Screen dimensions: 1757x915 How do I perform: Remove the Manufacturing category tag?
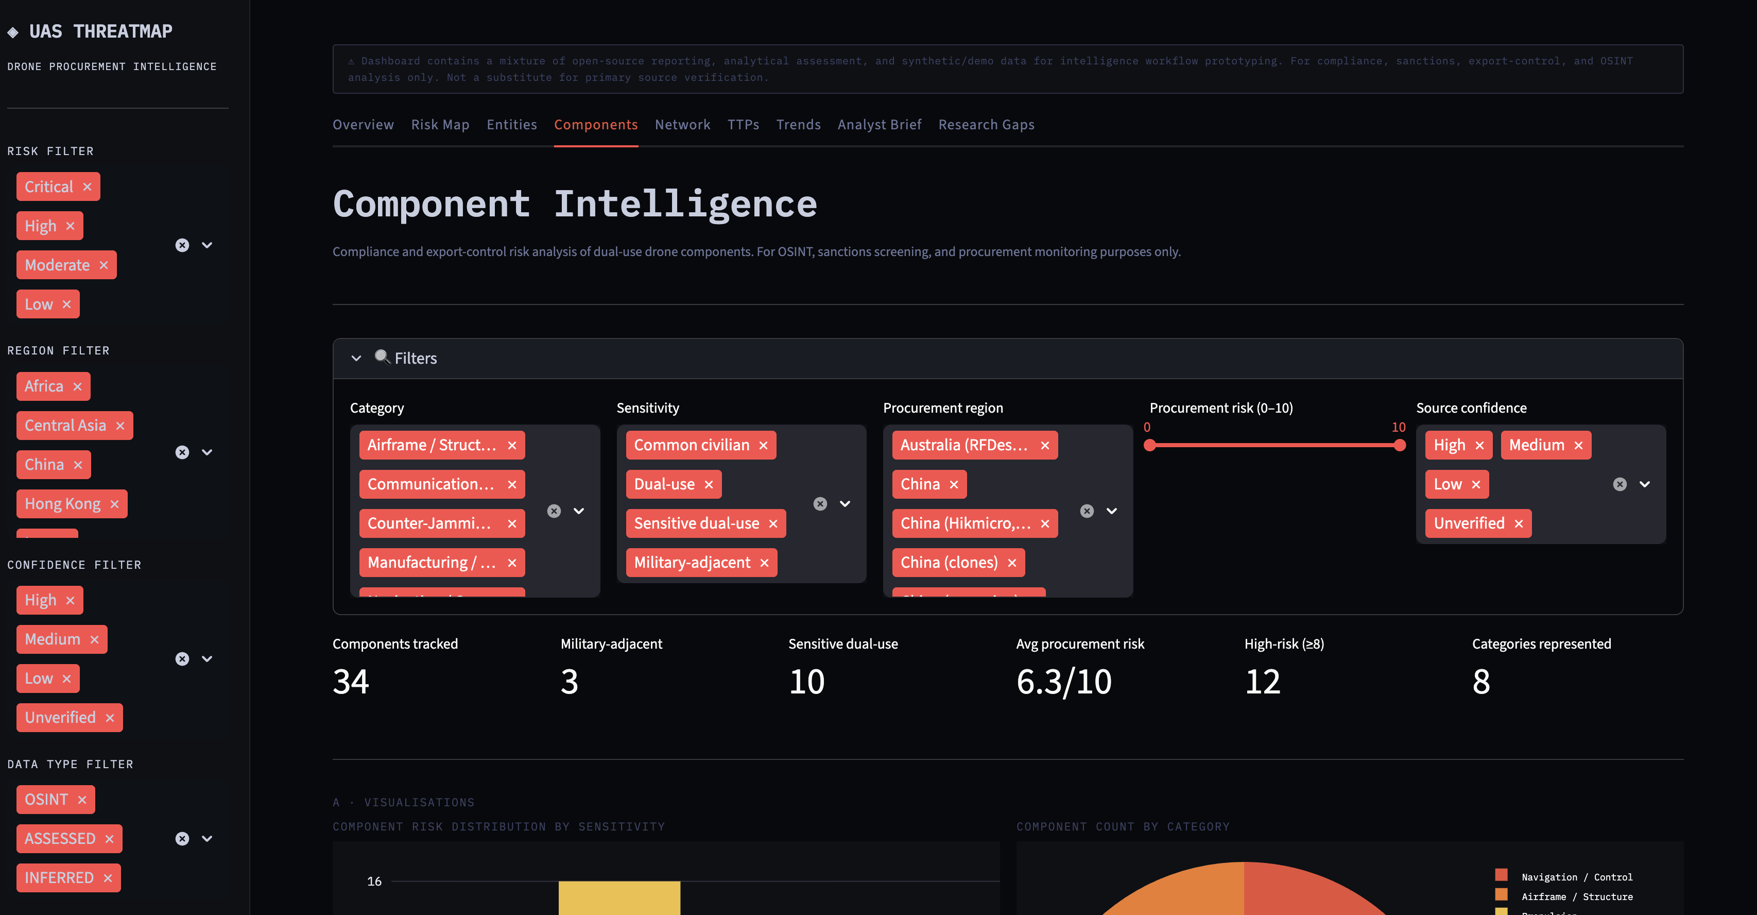(512, 563)
